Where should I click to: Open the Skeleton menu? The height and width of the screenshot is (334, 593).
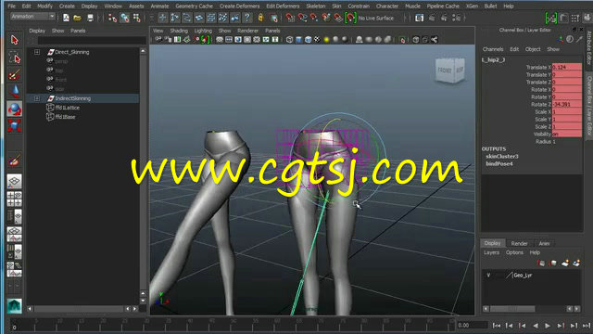(x=315, y=6)
